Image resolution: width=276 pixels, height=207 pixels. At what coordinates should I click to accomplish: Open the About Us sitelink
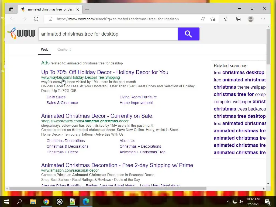(127, 141)
